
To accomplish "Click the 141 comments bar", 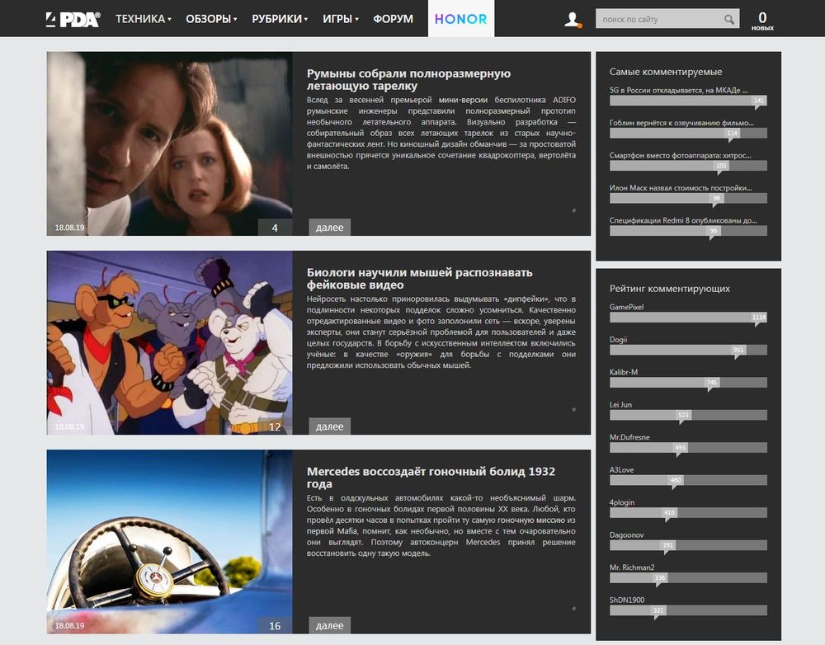I will point(688,101).
